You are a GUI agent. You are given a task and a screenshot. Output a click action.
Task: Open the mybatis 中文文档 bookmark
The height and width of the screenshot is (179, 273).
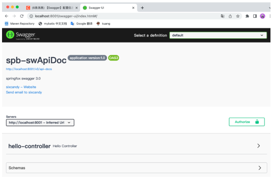pos(52,24)
